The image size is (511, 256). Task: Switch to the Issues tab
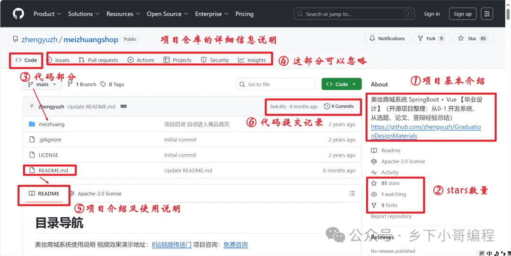58,60
